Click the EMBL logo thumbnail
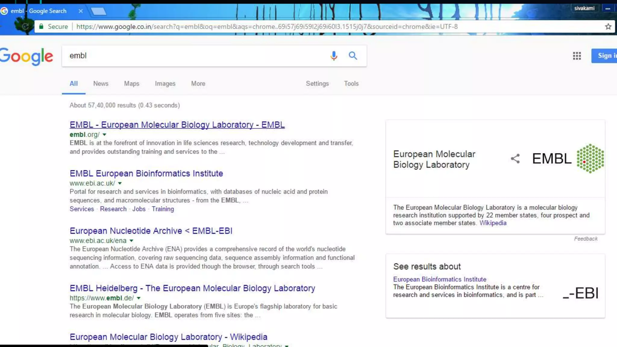617x347 pixels. click(x=568, y=158)
